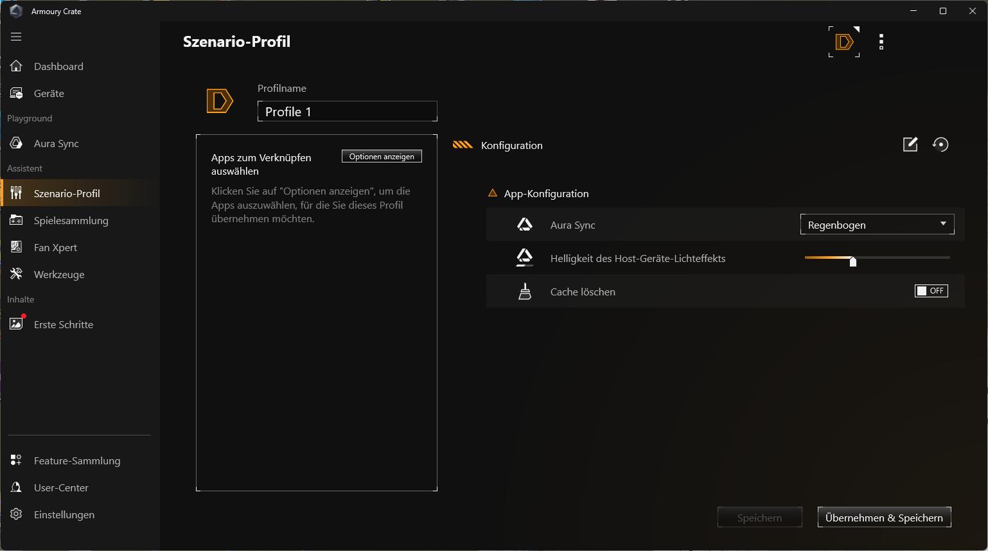
Task: Click the hamburger menu icon
Action: click(x=16, y=37)
